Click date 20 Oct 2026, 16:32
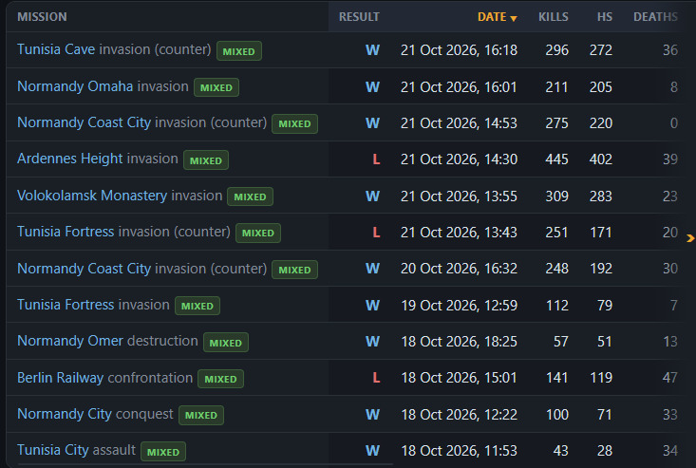 [x=459, y=269]
